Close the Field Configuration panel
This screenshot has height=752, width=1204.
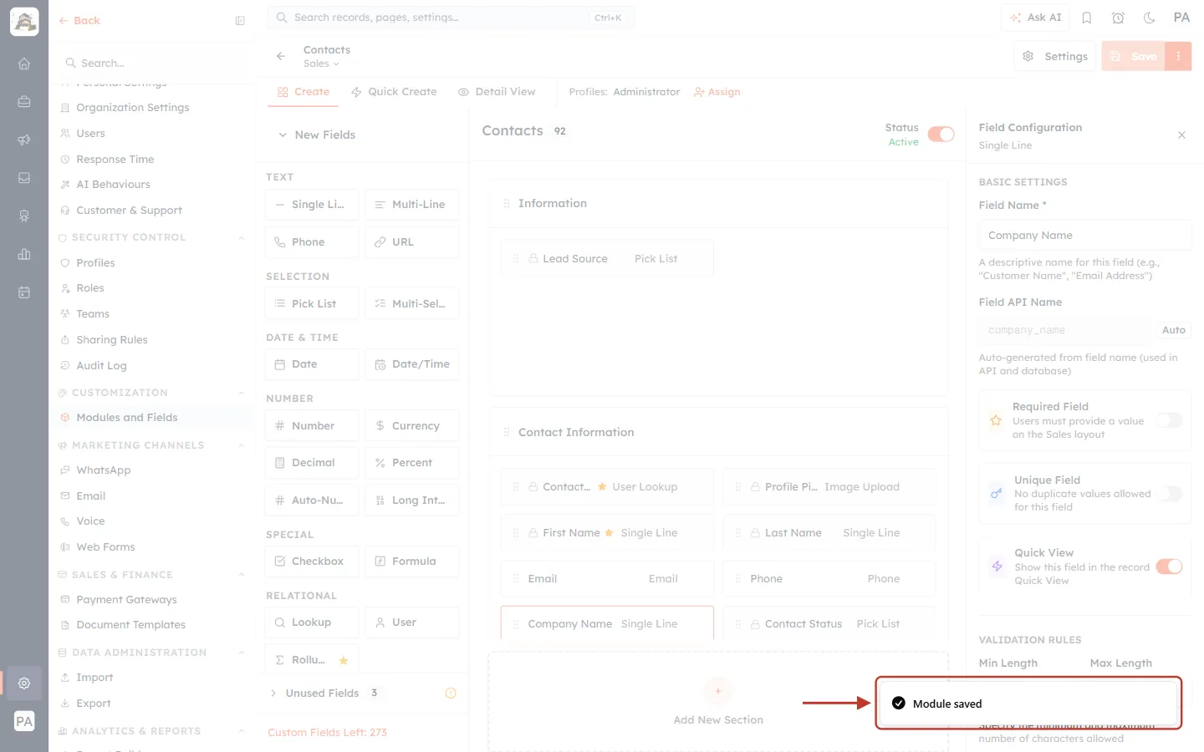(1181, 135)
